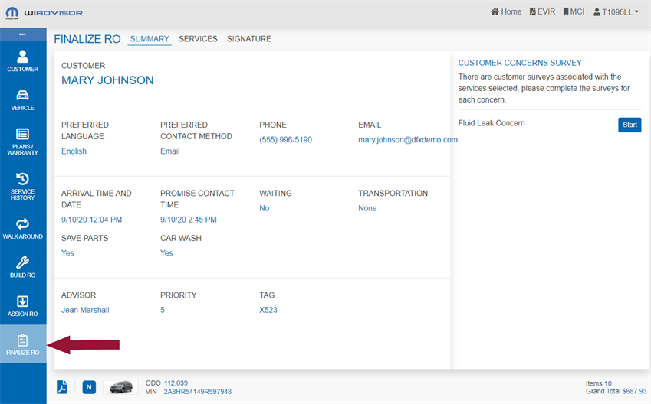This screenshot has width=651, height=404.
Task: Open the Customer sidebar section
Action: (23, 60)
